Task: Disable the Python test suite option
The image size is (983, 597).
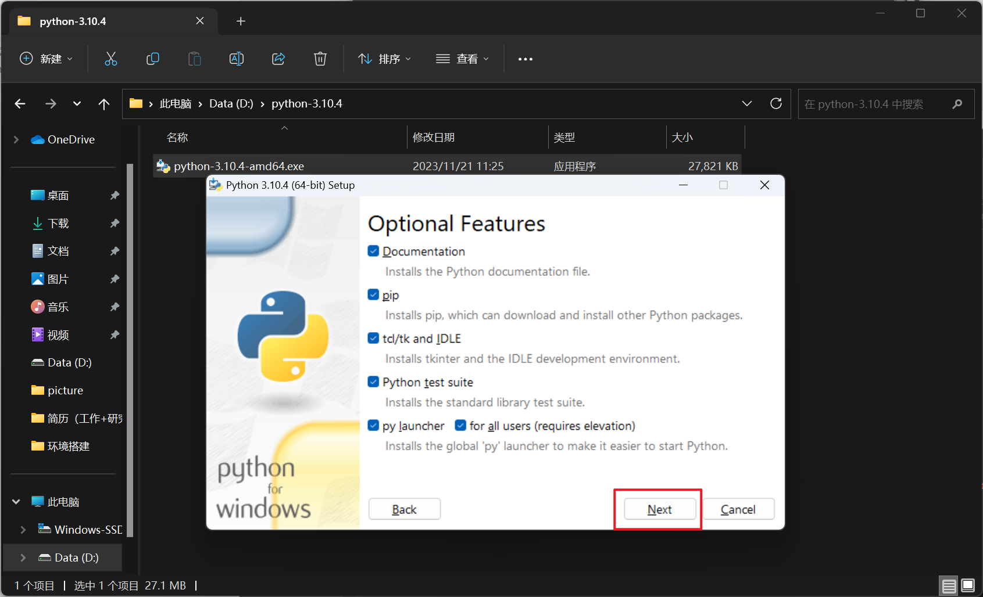Action: 373,382
